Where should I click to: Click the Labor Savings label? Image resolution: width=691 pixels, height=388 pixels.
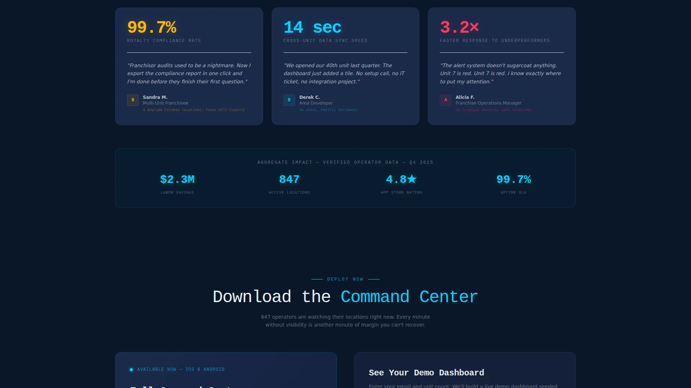(x=177, y=193)
